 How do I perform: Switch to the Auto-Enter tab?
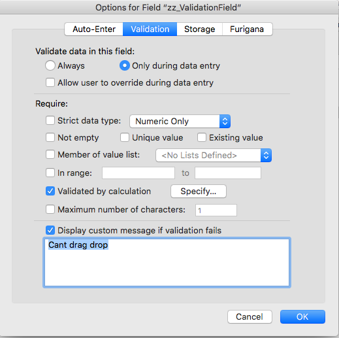94,29
